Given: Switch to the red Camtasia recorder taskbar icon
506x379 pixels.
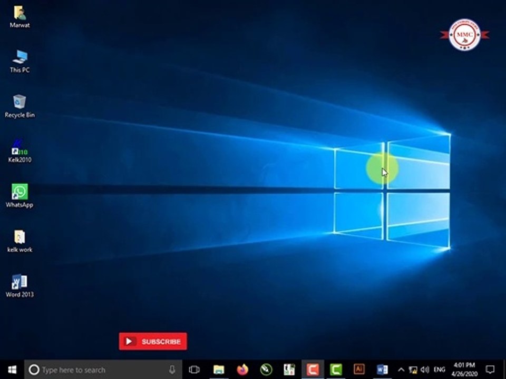Looking at the screenshot, I should click(x=313, y=370).
